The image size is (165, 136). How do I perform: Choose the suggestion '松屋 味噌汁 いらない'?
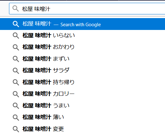82,36
